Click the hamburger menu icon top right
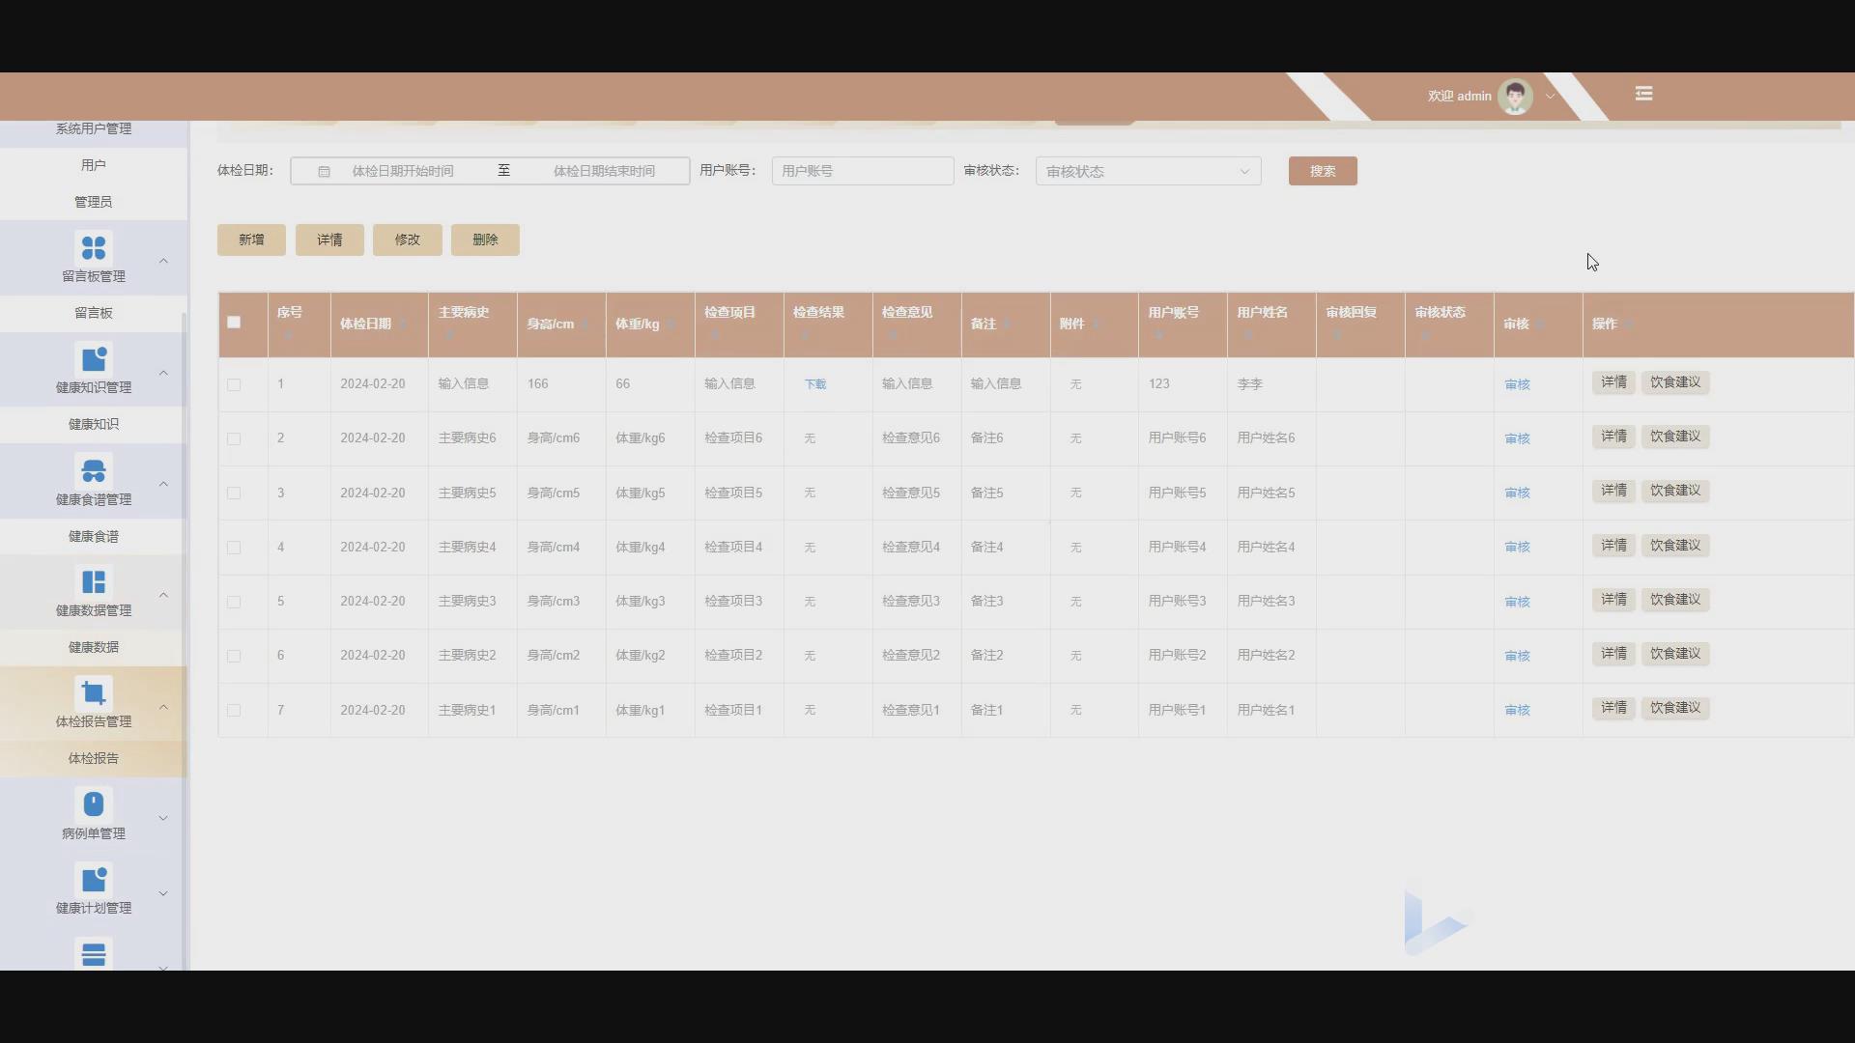The height and width of the screenshot is (1043, 1855). pyautogui.click(x=1643, y=94)
